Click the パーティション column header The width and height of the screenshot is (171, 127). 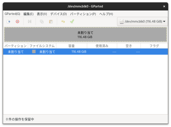pos(16,46)
